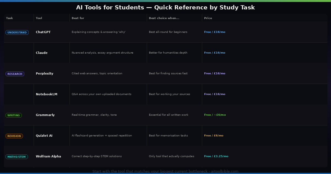
Task: Click 'Correct step-by-step STEM solutions' cell
Action: point(97,156)
